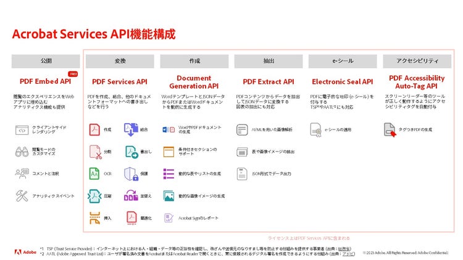The height and width of the screenshot is (260, 463).
Task: Click the teal 書出し export arrow icon
Action: (131, 152)
